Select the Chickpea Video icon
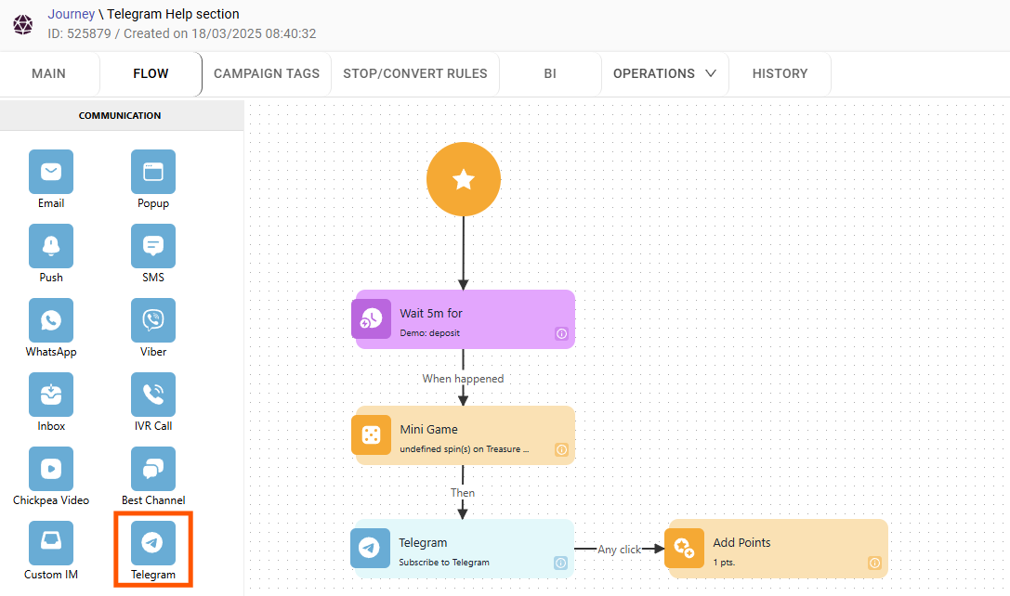Image resolution: width=1010 pixels, height=596 pixels. tap(51, 469)
